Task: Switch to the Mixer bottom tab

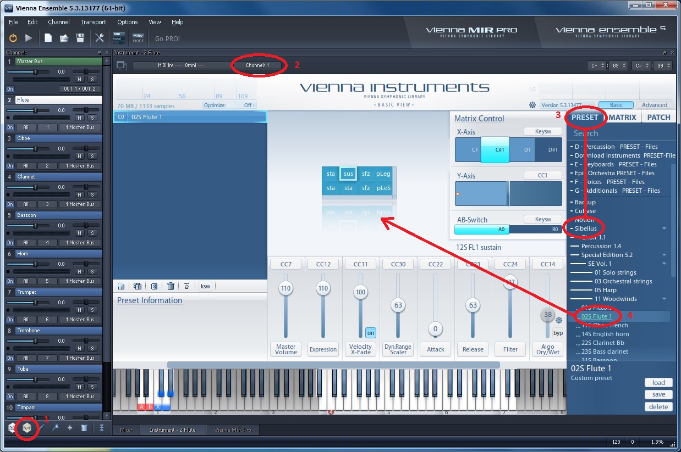Action: [127, 430]
